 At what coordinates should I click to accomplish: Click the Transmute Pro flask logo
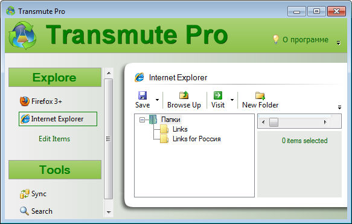[22, 35]
